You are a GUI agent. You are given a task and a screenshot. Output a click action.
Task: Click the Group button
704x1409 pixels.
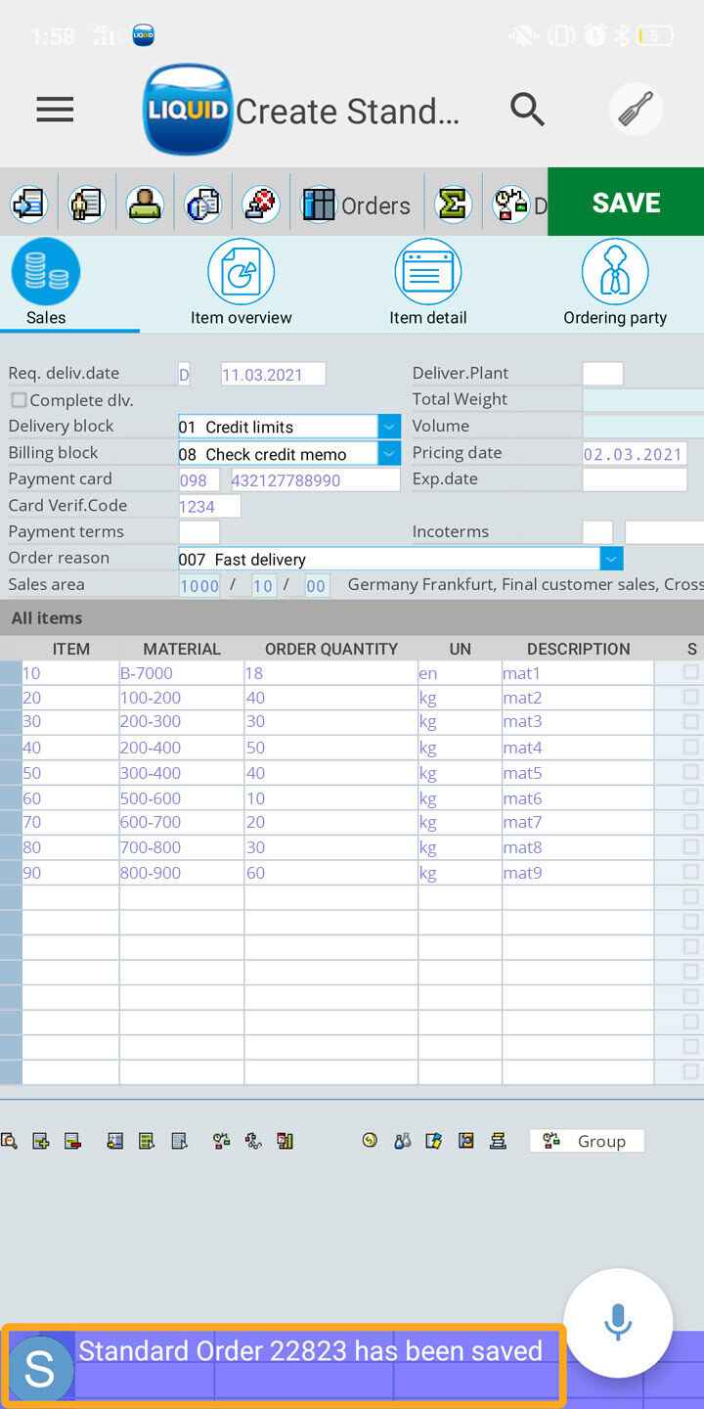click(x=587, y=1141)
